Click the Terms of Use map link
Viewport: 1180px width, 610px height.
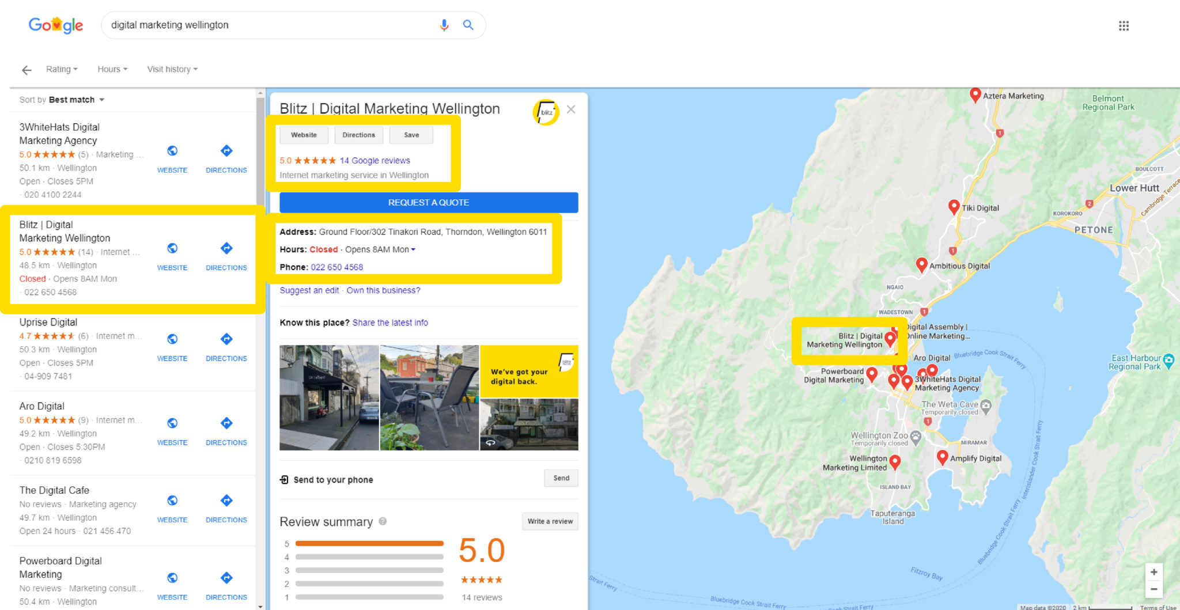click(1158, 607)
